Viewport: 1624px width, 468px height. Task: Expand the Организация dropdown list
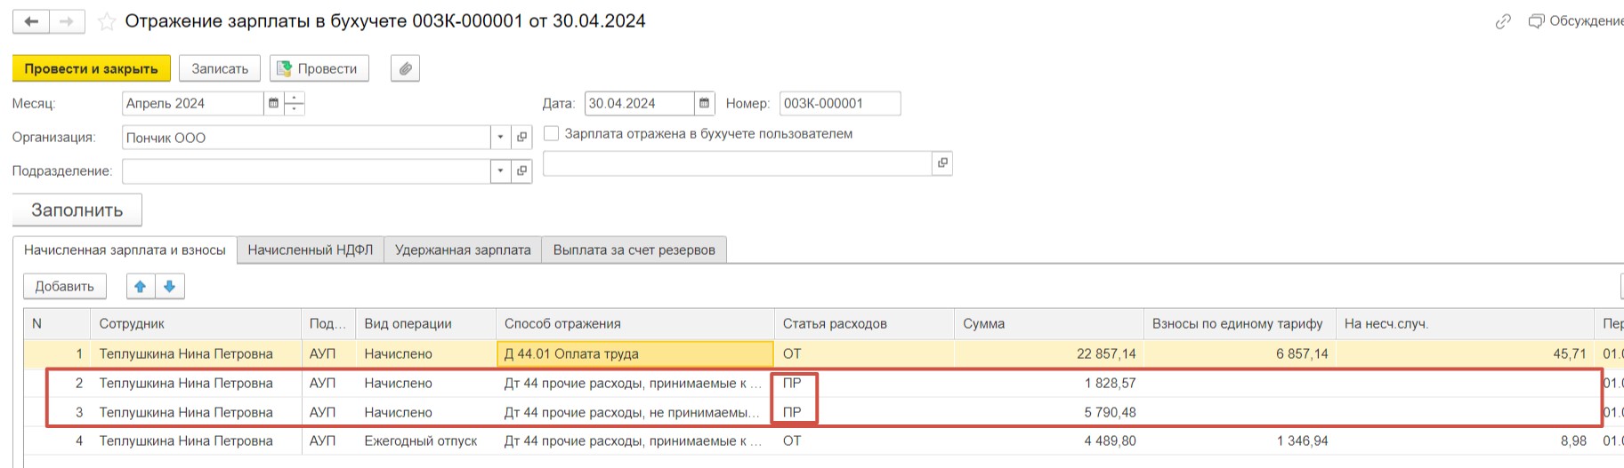(501, 137)
